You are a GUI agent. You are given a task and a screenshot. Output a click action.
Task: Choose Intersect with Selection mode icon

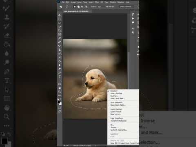pyautogui.click(x=86, y=7)
